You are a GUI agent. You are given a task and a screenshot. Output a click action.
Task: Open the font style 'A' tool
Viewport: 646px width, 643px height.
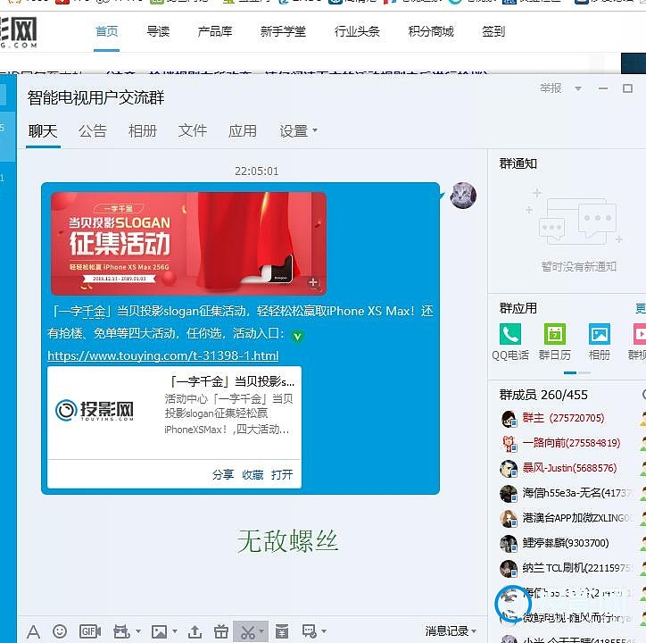33,631
